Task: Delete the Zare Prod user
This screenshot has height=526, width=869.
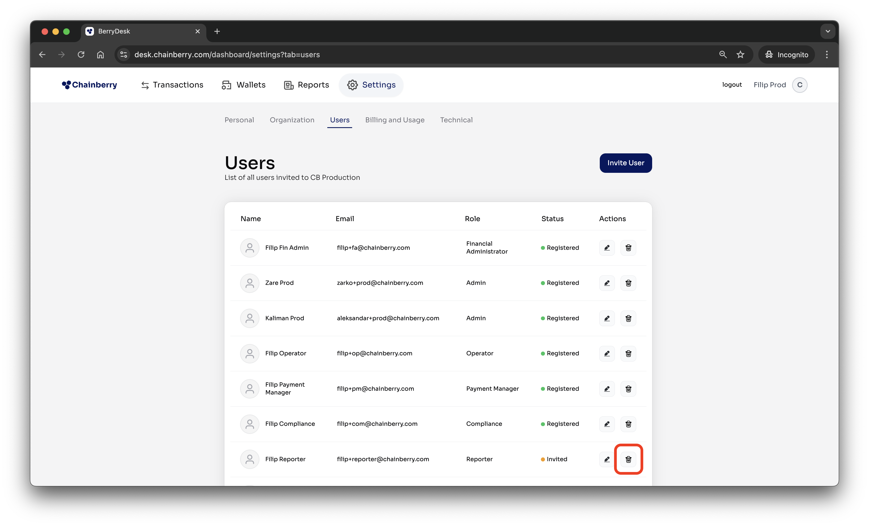Action: [628, 283]
